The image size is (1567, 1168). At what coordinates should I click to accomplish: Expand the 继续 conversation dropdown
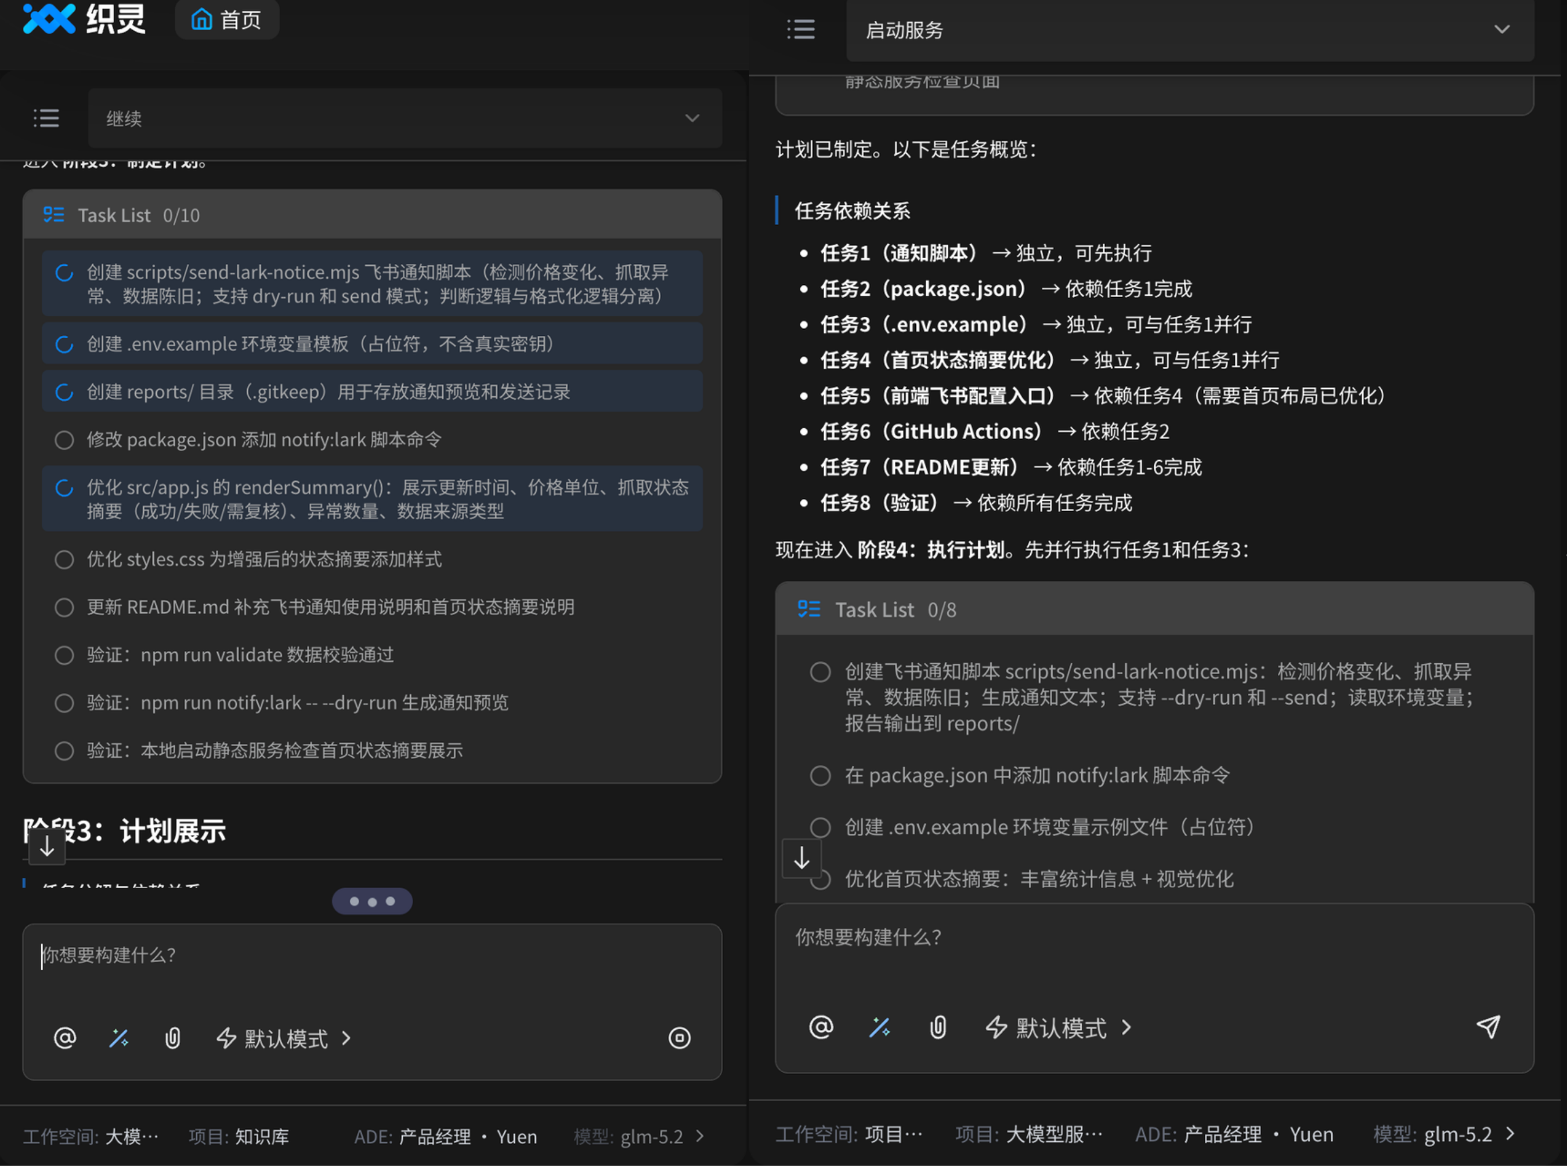click(x=405, y=118)
